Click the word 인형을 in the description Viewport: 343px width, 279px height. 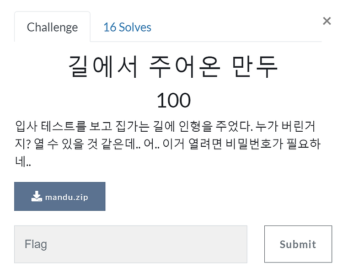coord(196,126)
